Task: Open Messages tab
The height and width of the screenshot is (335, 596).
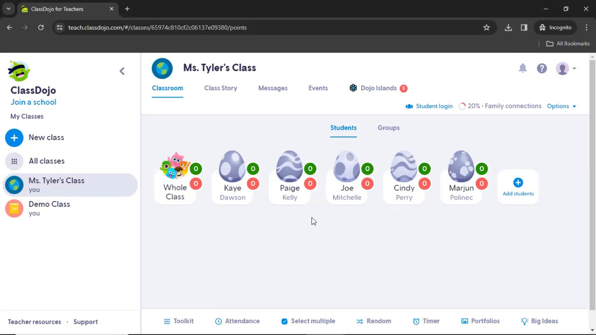Action: point(273,88)
